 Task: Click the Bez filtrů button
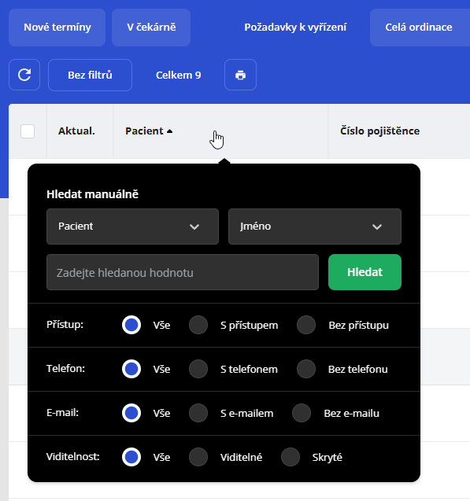[91, 75]
